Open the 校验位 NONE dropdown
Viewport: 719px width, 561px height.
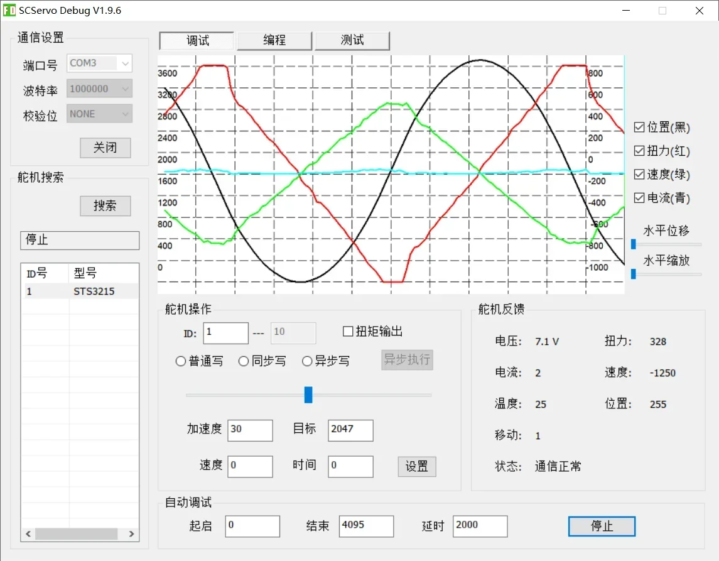click(99, 114)
